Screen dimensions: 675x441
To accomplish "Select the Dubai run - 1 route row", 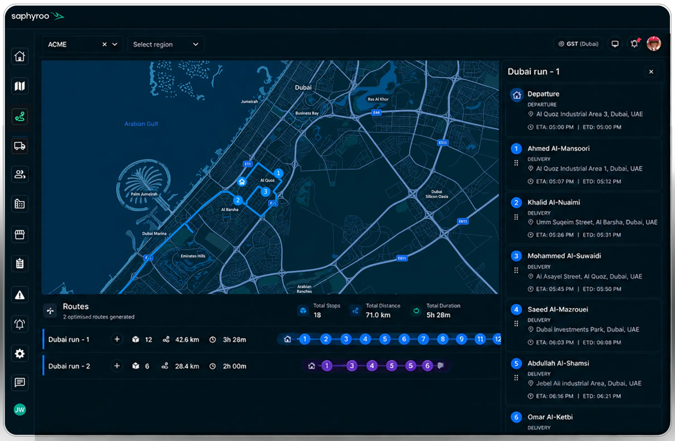I will (x=271, y=339).
